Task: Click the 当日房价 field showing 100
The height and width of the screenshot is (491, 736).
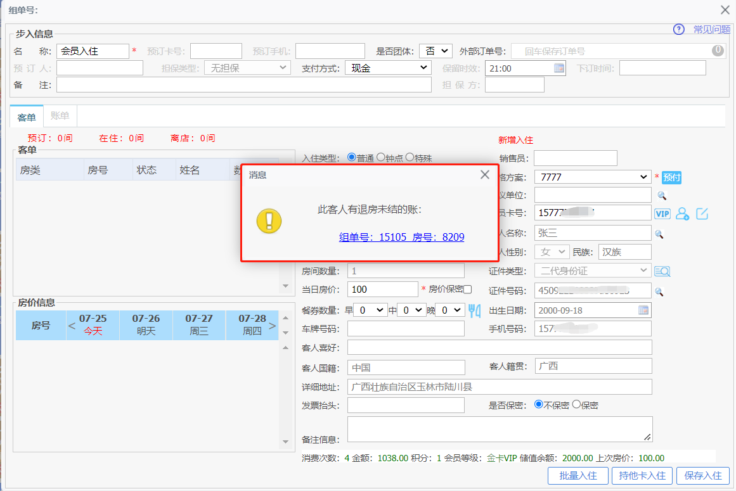Action: 382,290
